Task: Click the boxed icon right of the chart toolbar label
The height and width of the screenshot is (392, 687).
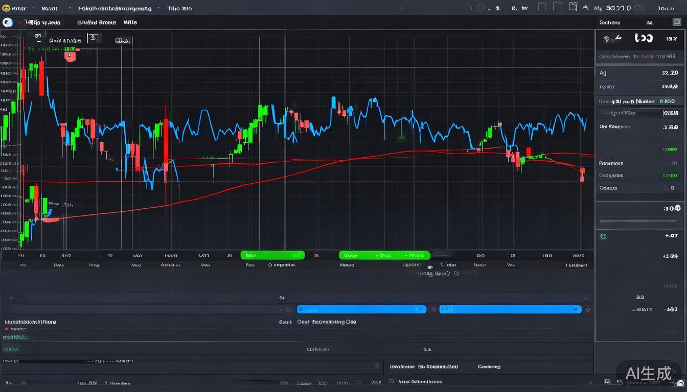Action: click(93, 38)
